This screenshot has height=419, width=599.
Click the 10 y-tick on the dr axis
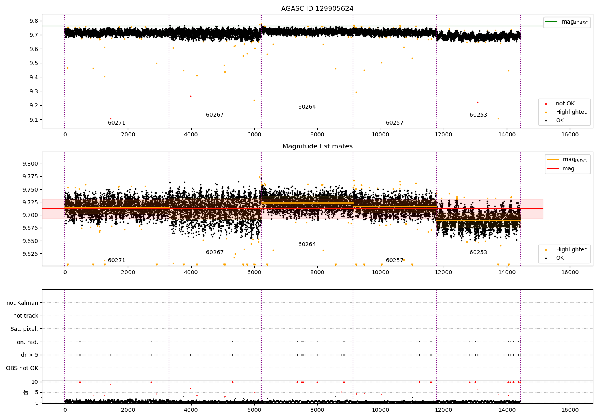(x=35, y=382)
